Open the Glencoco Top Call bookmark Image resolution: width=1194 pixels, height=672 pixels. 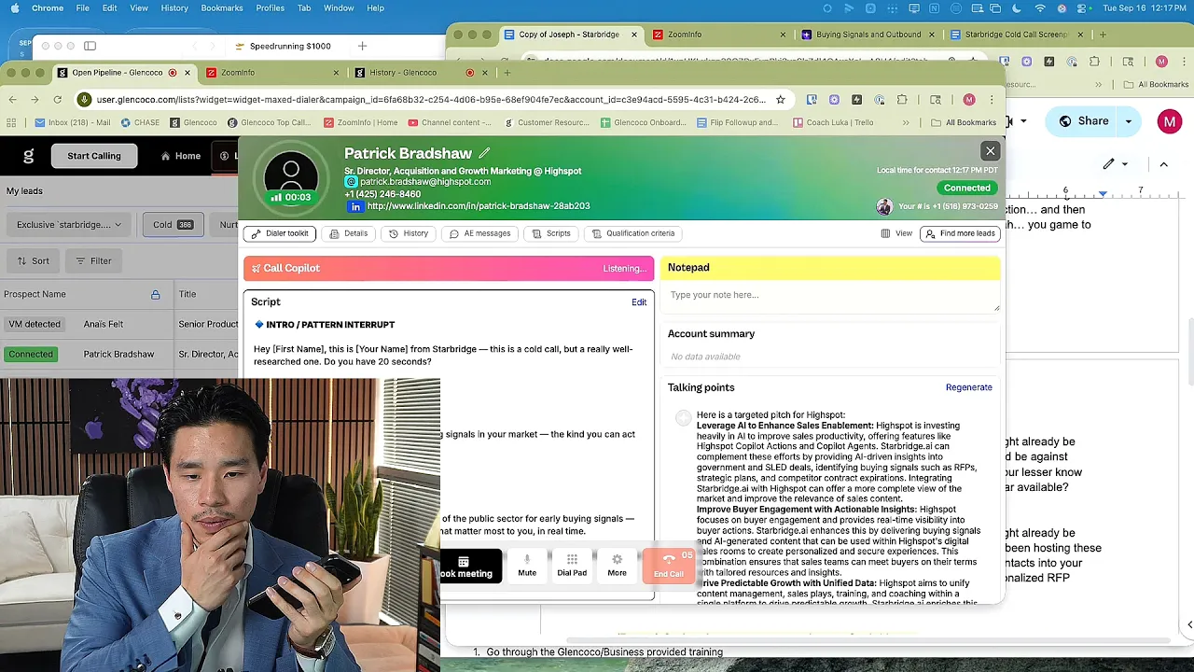coord(269,122)
